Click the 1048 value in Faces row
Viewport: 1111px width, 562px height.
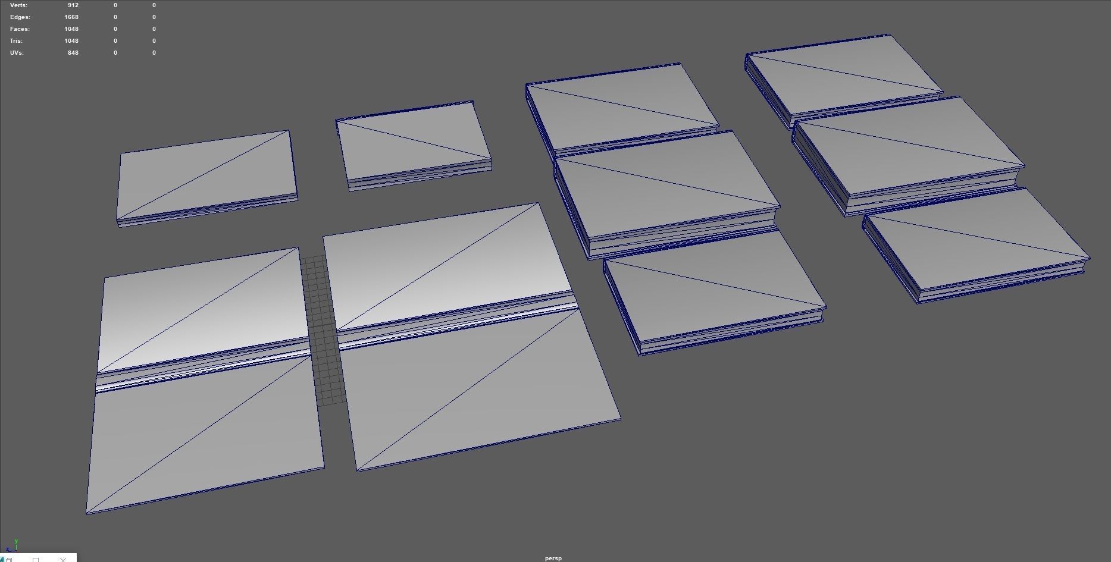[x=71, y=29]
